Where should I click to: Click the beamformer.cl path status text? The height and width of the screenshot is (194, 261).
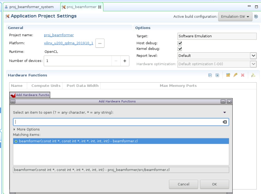(x=121, y=170)
